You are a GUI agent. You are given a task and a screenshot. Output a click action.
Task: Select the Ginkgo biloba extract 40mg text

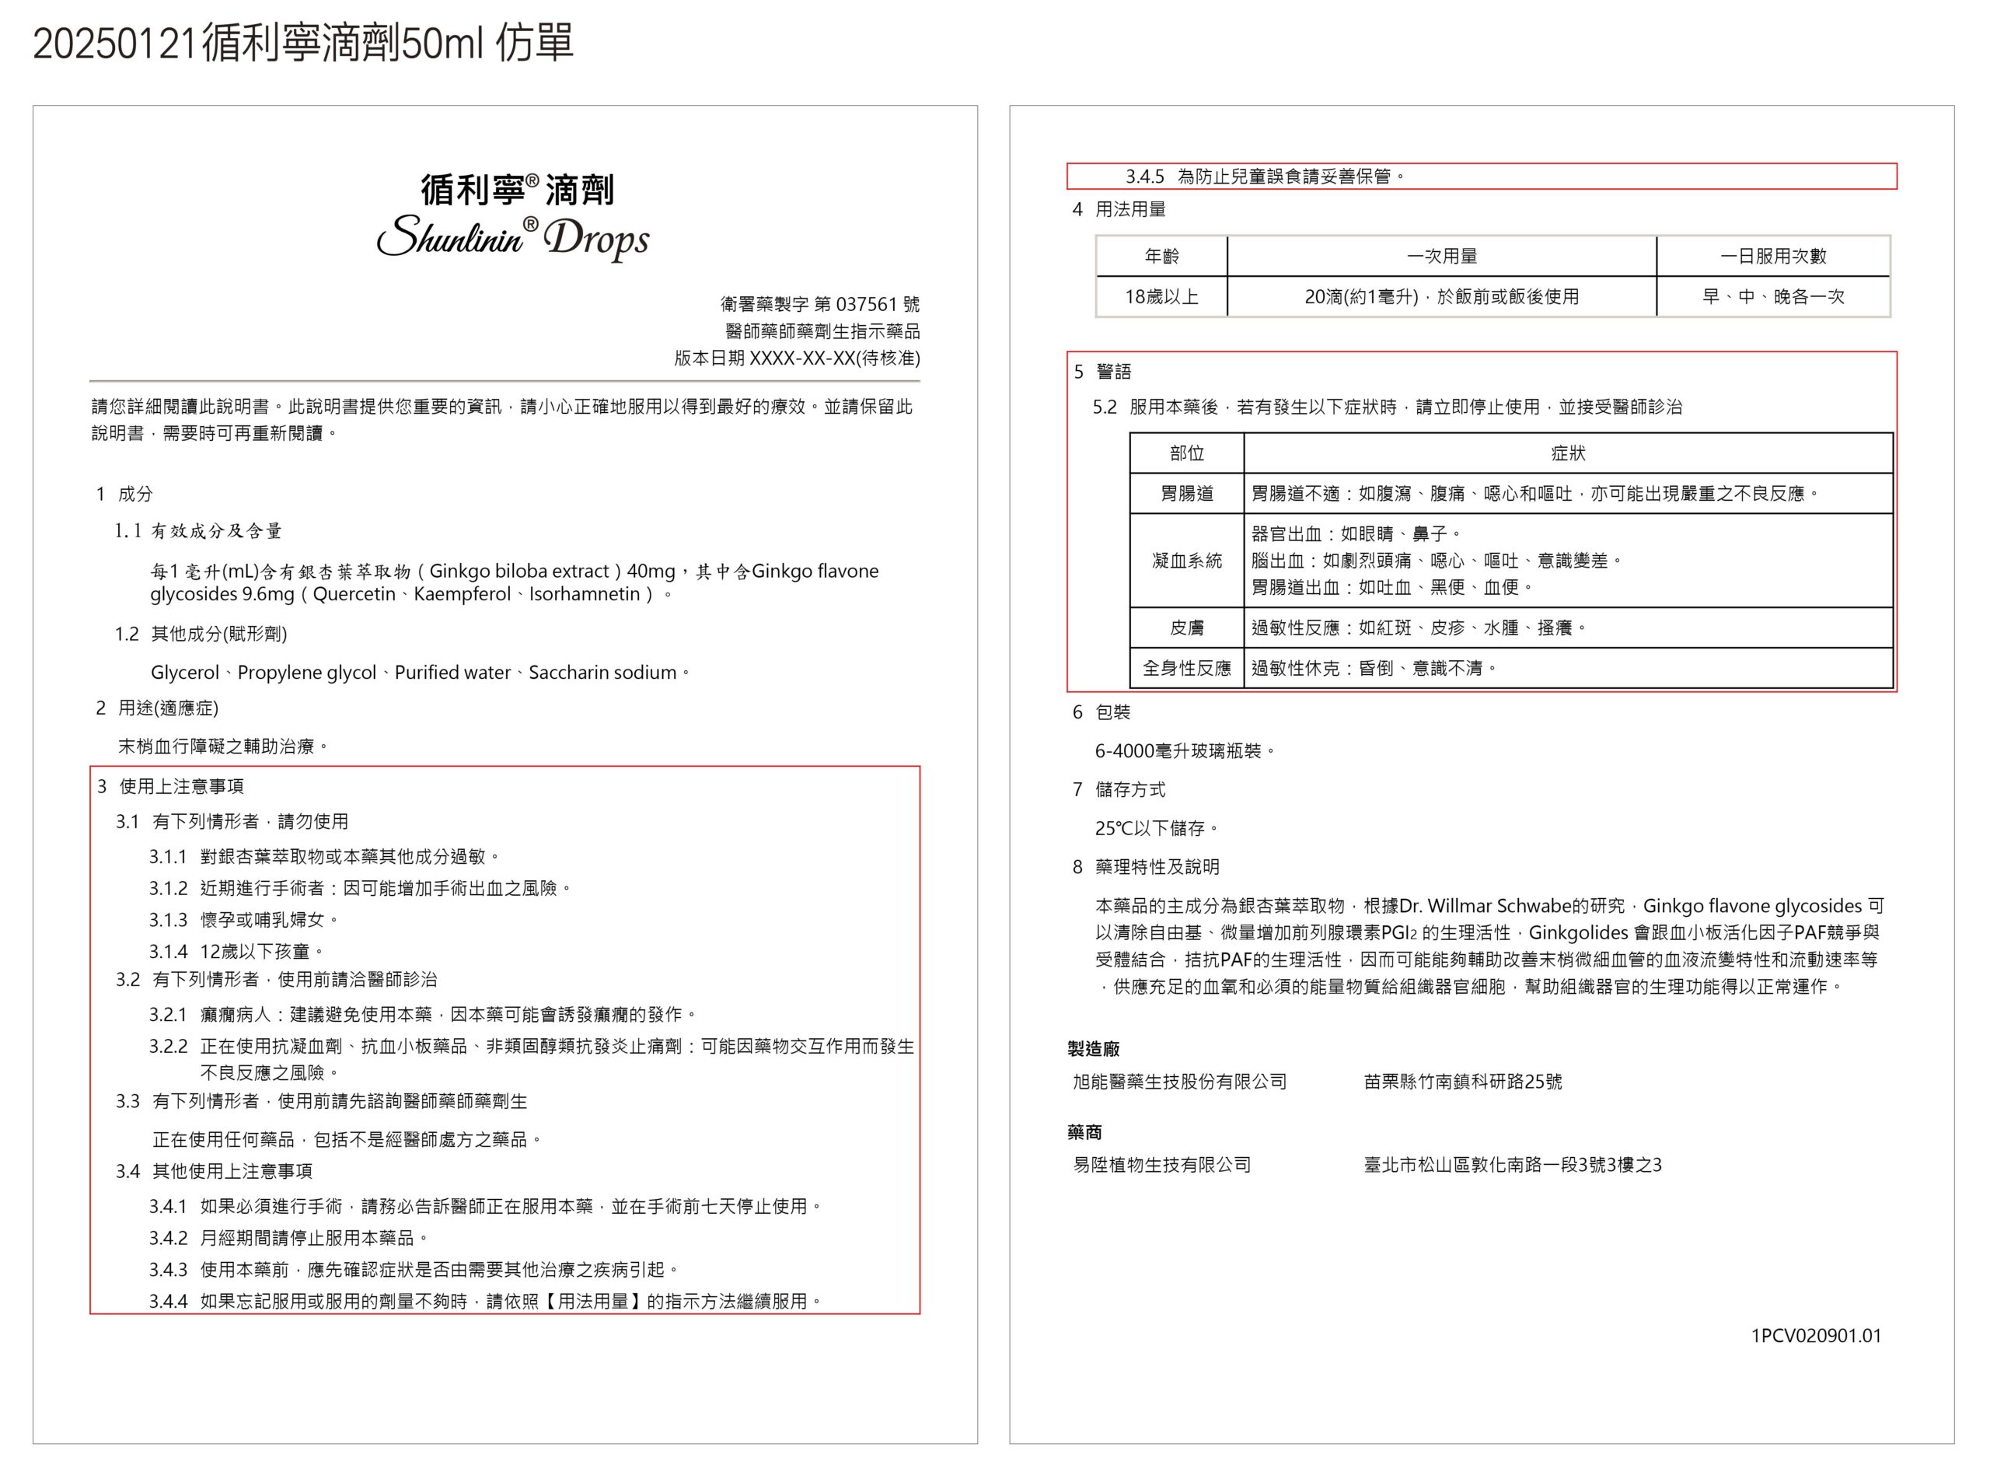click(515, 582)
